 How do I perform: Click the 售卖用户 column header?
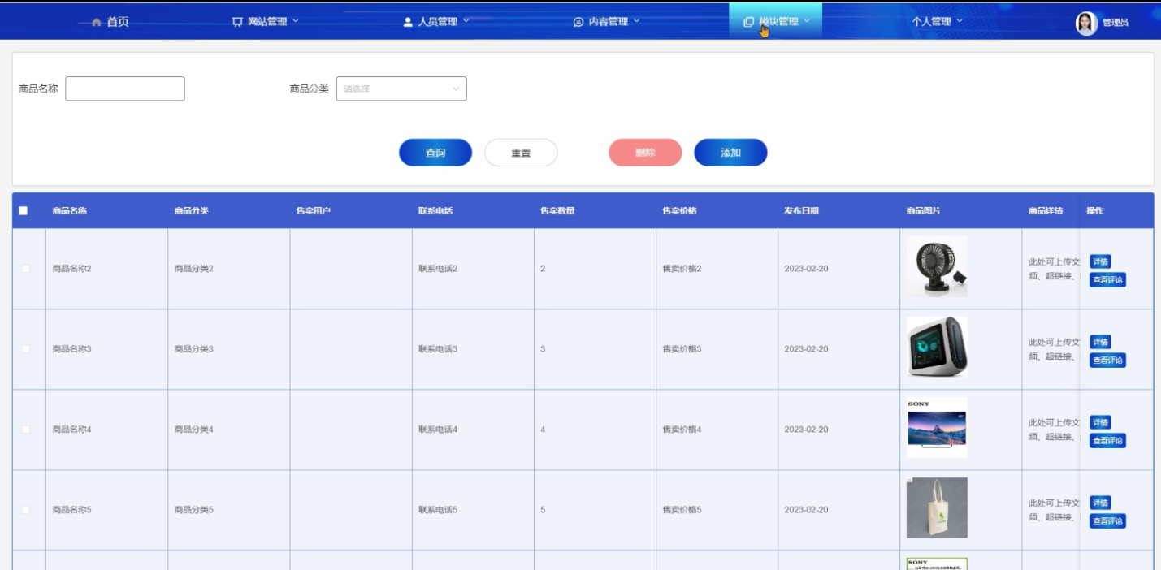[314, 211]
